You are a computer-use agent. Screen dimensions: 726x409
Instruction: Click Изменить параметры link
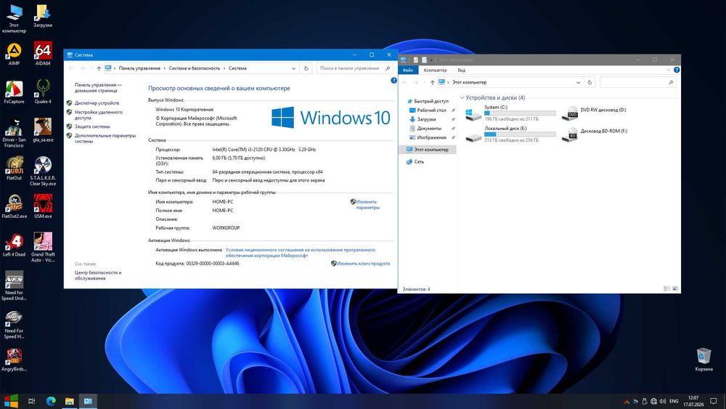click(367, 205)
